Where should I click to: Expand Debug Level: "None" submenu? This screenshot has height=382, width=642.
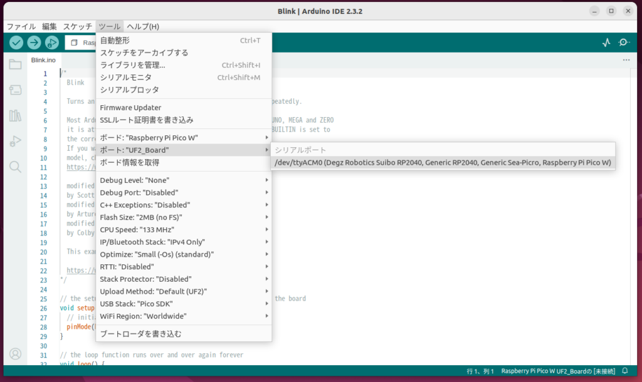coord(184,180)
